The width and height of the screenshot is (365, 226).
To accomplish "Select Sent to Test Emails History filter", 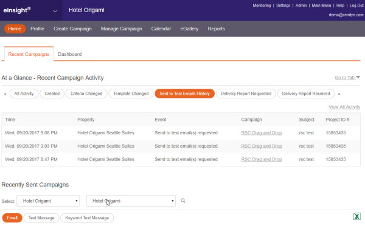I will tap(184, 94).
